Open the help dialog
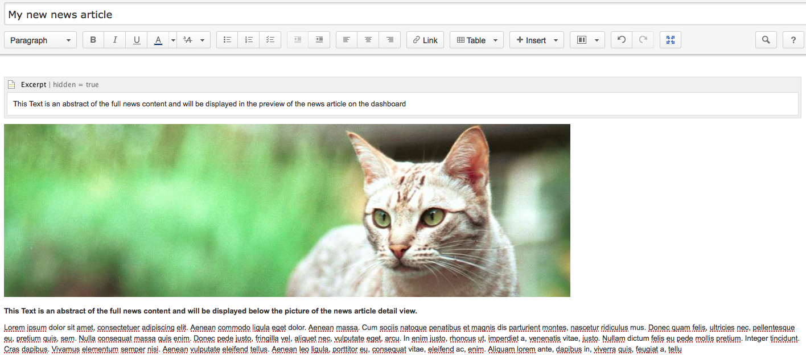Screen dimensions: 806x355 (793, 40)
